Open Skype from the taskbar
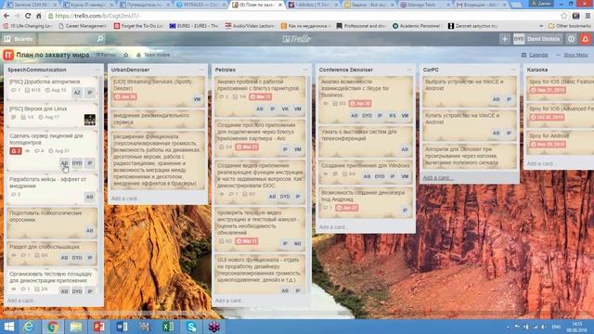 coord(191,327)
